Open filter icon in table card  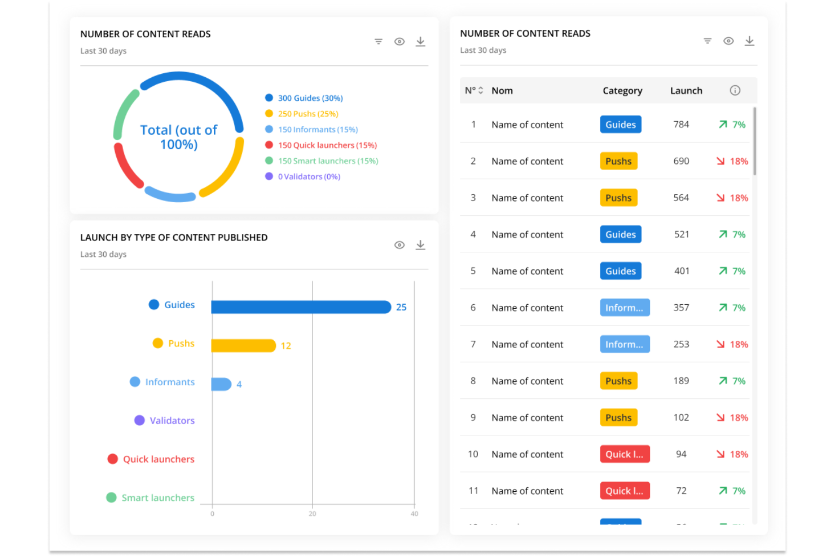tap(707, 41)
